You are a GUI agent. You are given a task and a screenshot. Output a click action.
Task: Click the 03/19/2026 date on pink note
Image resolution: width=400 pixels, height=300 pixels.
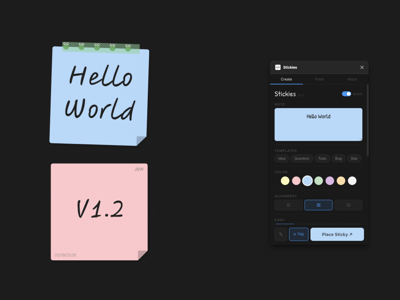[65, 255]
